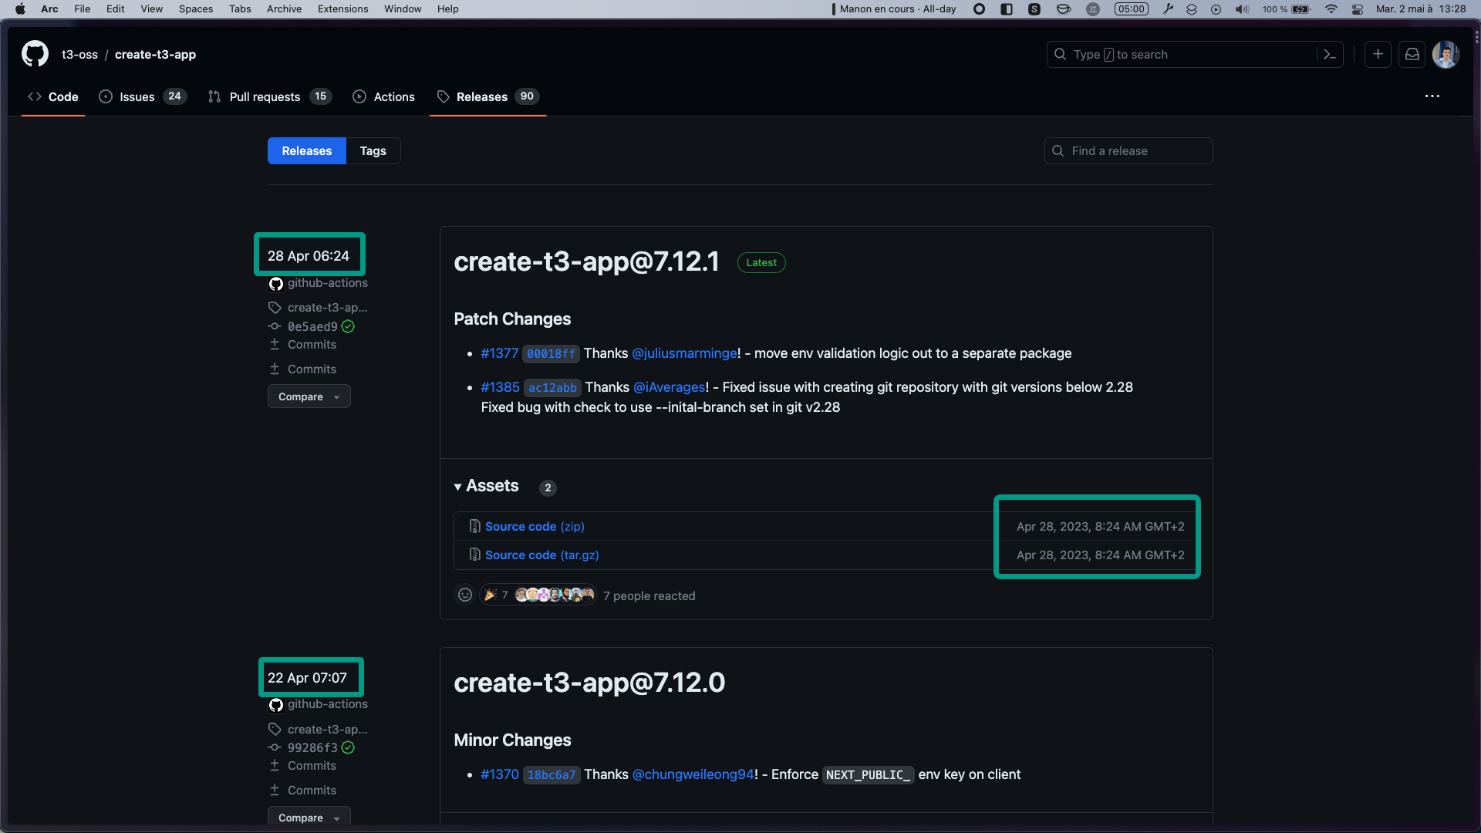Image resolution: width=1481 pixels, height=833 pixels.
Task: Open the notifications inbox icon
Action: [1412, 54]
